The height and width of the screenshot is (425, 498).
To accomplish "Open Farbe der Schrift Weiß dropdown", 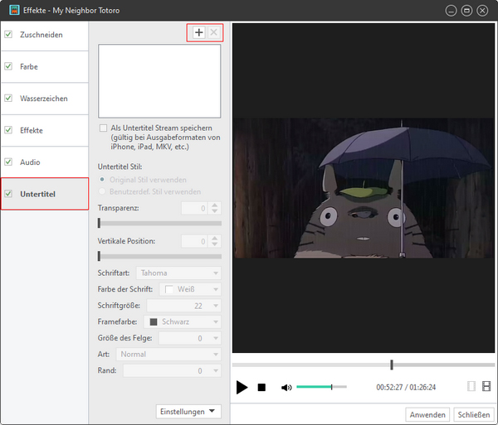I will [190, 289].
